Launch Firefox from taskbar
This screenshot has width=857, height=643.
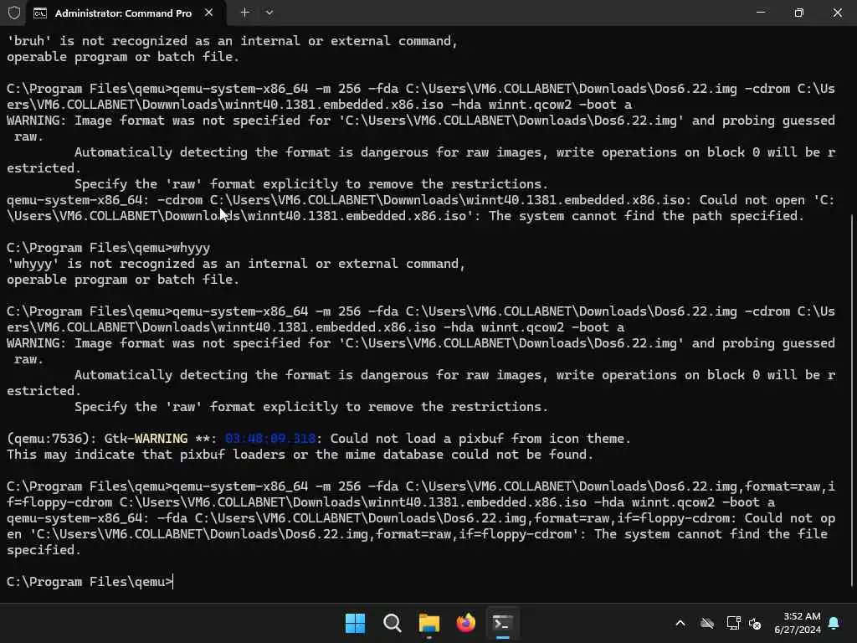point(465,623)
